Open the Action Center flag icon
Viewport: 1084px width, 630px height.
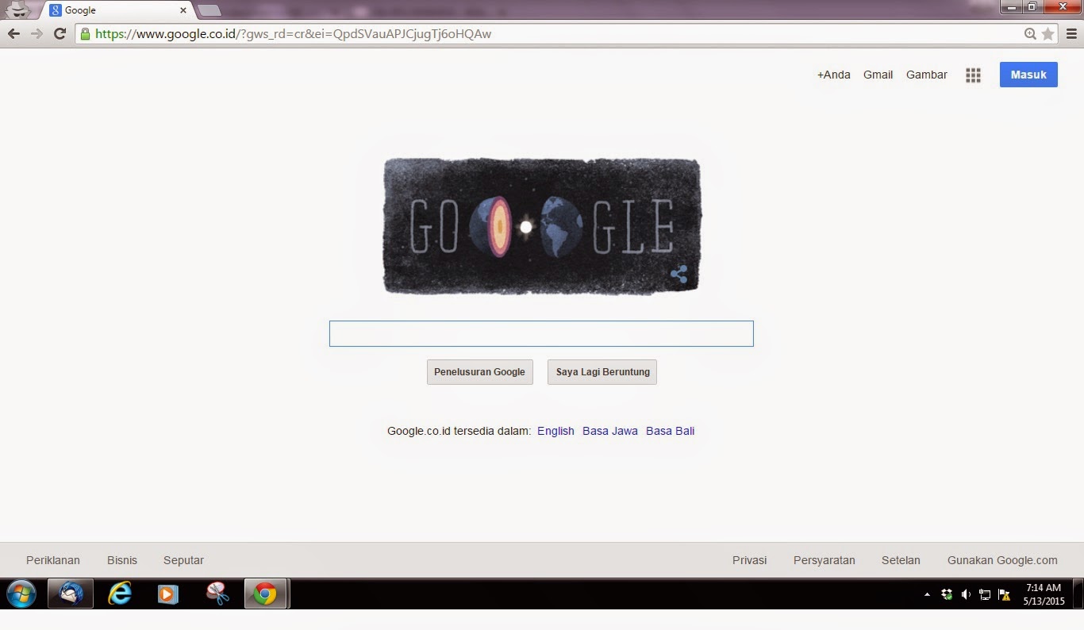[x=1004, y=594]
